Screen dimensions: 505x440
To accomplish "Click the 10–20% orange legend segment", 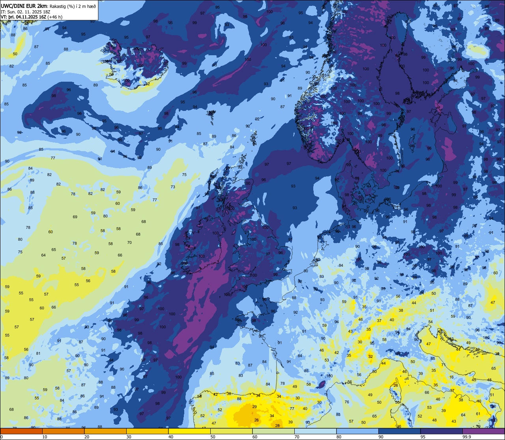I will click(63, 431).
